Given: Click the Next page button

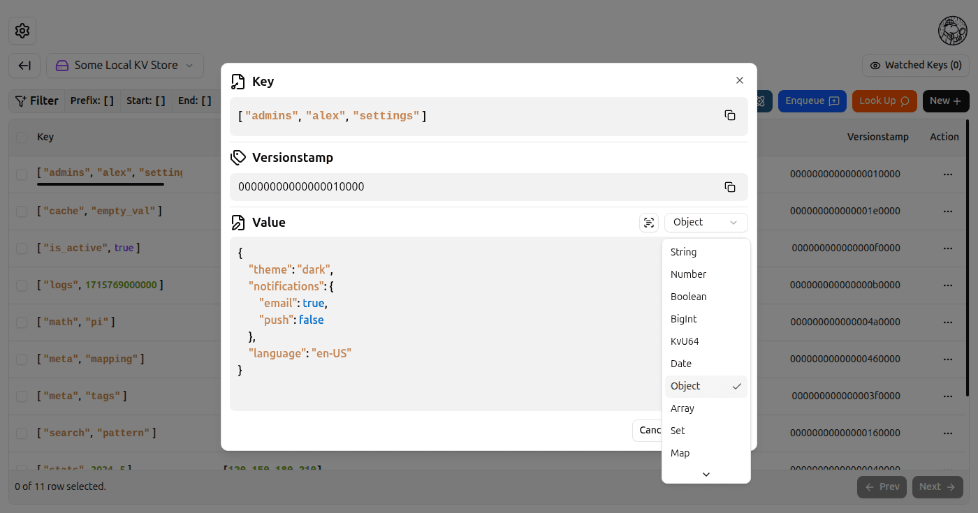Looking at the screenshot, I should tap(937, 487).
